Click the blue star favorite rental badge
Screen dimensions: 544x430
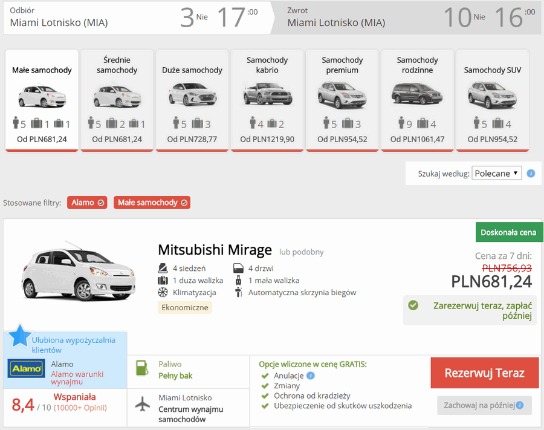[x=19, y=336]
